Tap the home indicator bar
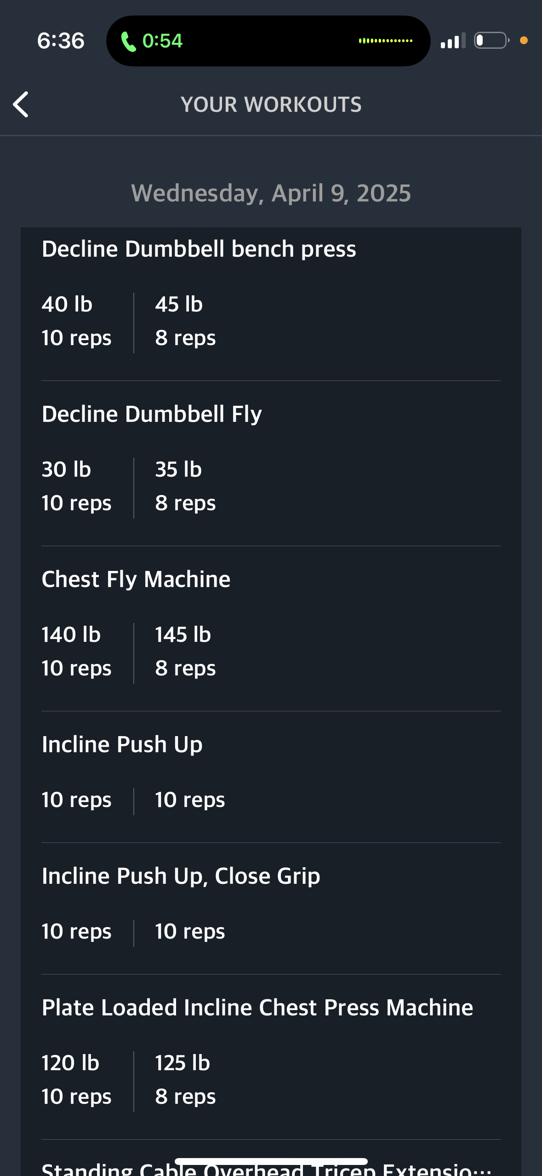 pyautogui.click(x=271, y=1161)
